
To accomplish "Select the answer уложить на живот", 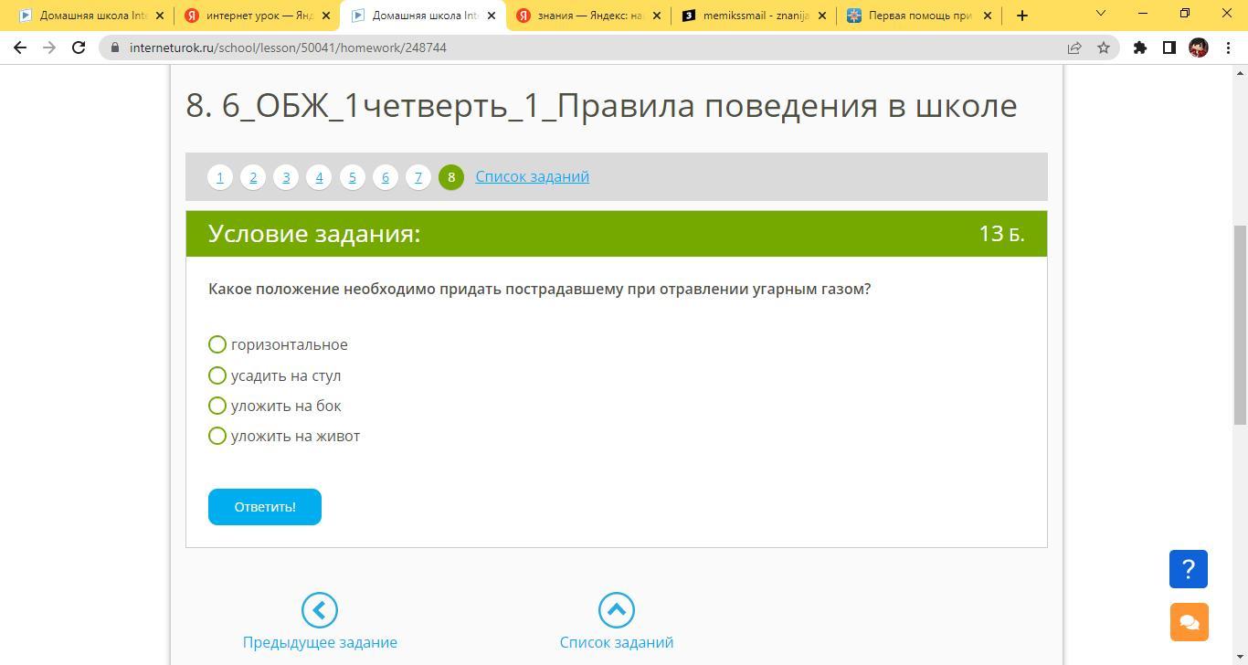I will pyautogui.click(x=217, y=436).
